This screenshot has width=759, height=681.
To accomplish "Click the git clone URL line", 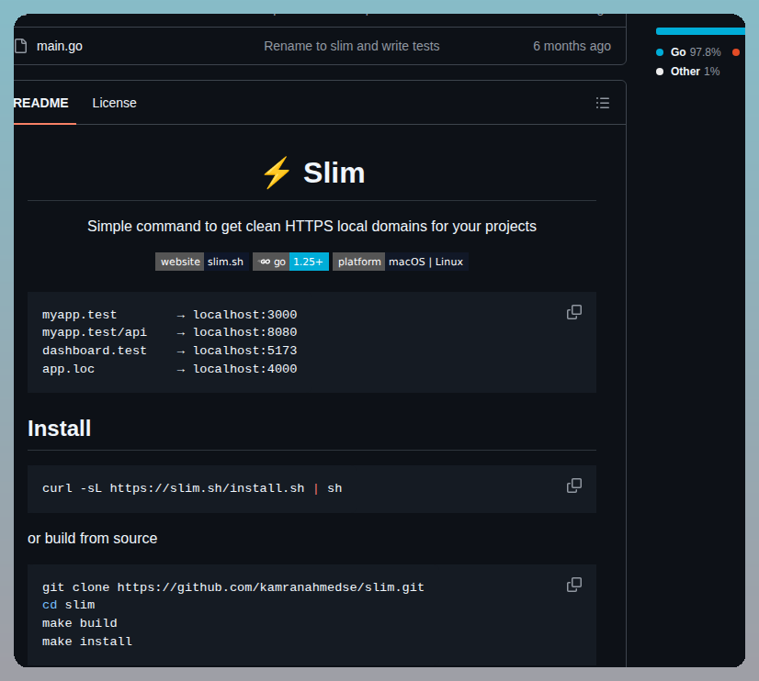I will click(232, 587).
